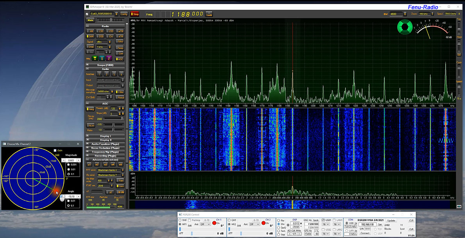Click Update in RSR200 Control
Viewport: 465px width, 238px height.
coord(391,220)
